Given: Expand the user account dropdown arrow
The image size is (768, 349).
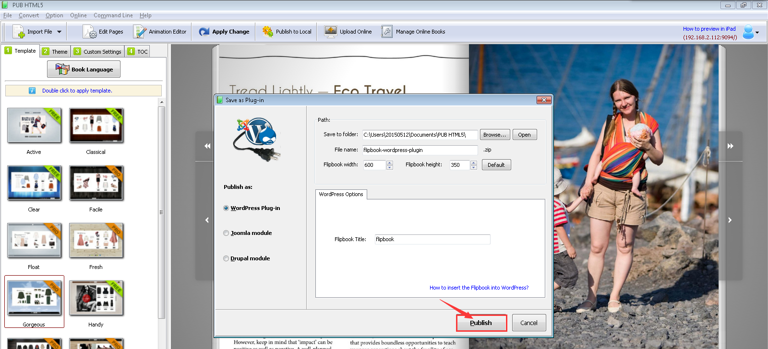Looking at the screenshot, I should pyautogui.click(x=757, y=33).
